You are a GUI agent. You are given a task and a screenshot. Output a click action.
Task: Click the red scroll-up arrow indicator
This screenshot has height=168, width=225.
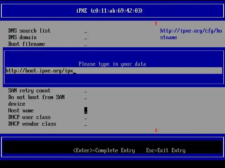[156, 23]
